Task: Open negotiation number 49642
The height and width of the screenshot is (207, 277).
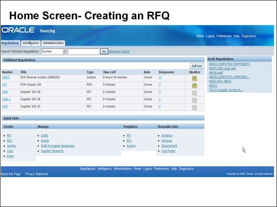Action: pos(6,77)
